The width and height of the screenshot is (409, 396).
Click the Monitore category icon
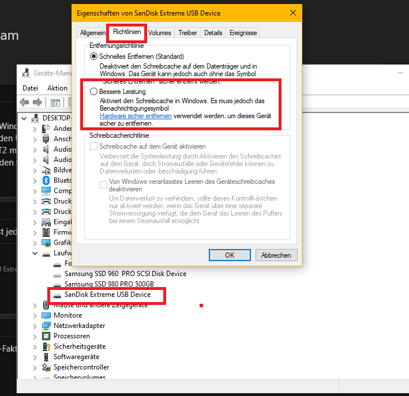coord(46,315)
